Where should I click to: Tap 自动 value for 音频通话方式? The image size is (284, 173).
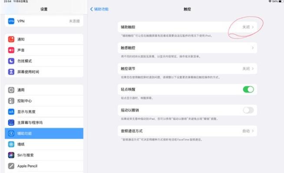[x=246, y=131]
